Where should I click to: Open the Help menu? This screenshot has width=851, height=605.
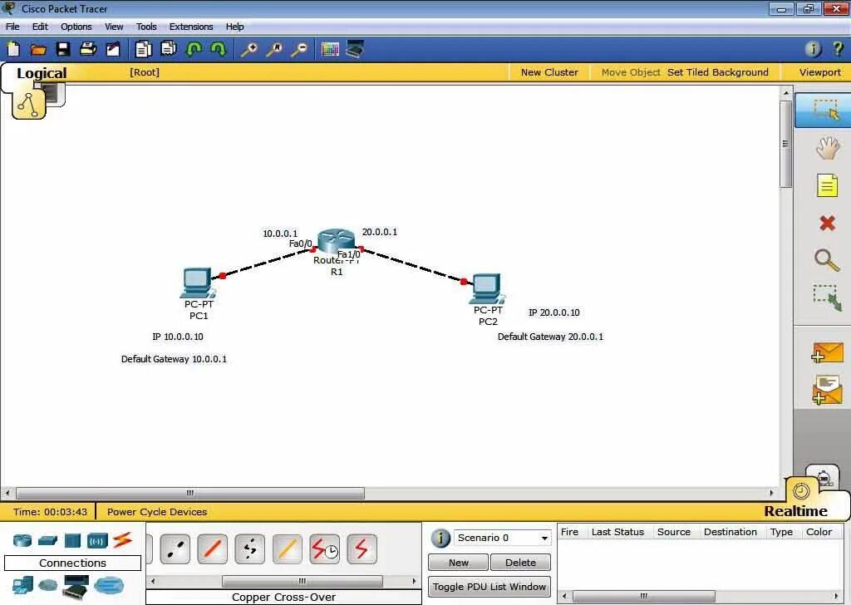tap(234, 27)
